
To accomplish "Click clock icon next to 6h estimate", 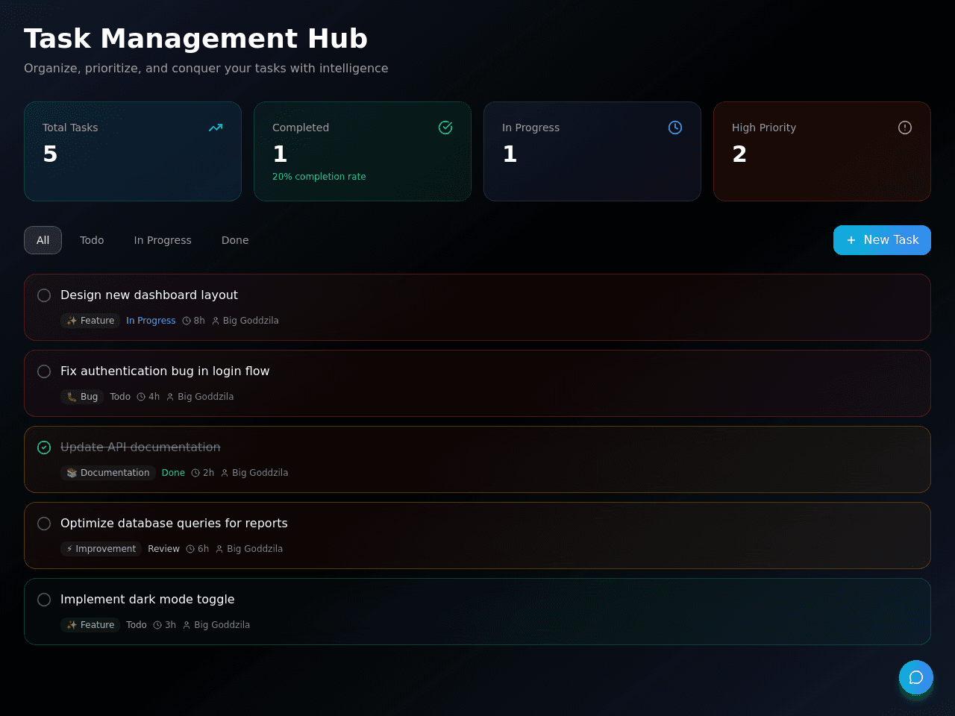I will click(190, 549).
